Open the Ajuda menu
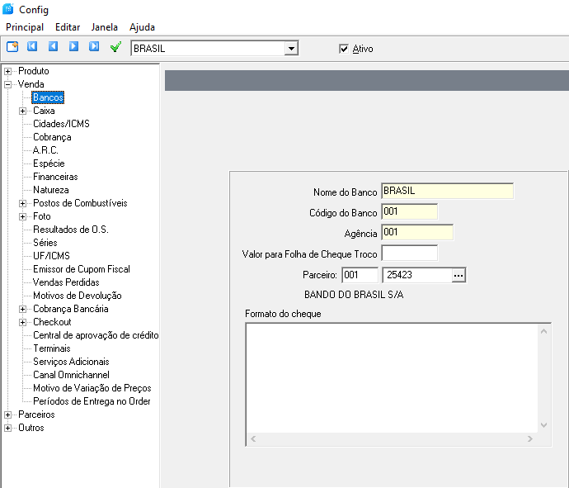Viewport: 569px width, 488px height. (142, 27)
